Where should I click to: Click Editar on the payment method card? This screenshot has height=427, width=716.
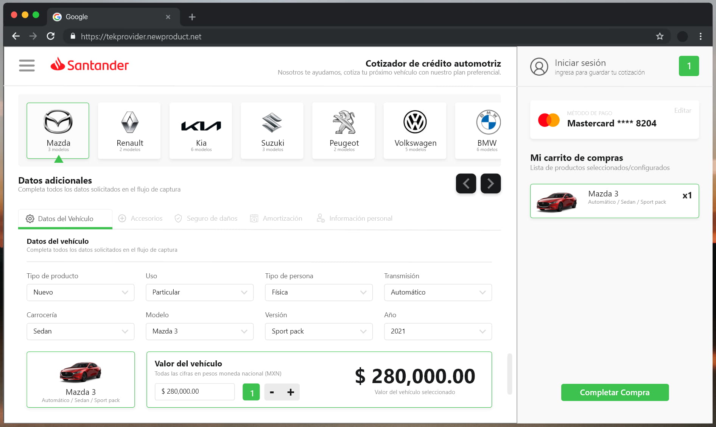click(682, 111)
